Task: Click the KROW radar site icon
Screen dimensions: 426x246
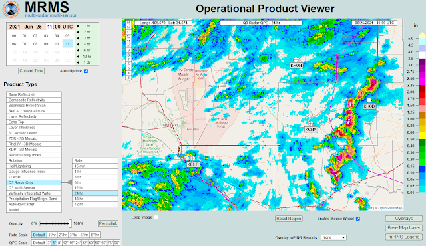Action: [296, 60]
